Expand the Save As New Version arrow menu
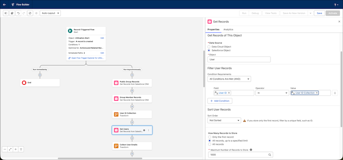Image resolution: width=343 pixels, height=160 pixels. 310,13
